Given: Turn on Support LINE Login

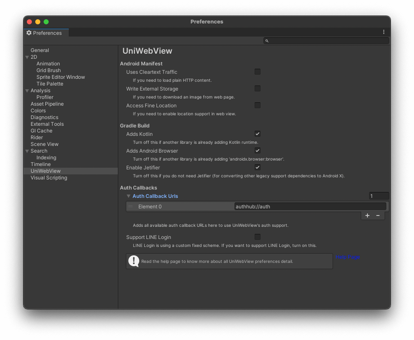Looking at the screenshot, I should [x=258, y=237].
